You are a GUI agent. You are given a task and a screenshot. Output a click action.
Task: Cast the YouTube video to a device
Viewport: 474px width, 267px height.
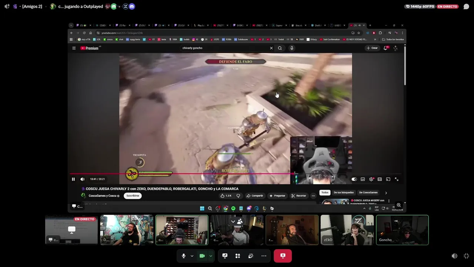388,179
